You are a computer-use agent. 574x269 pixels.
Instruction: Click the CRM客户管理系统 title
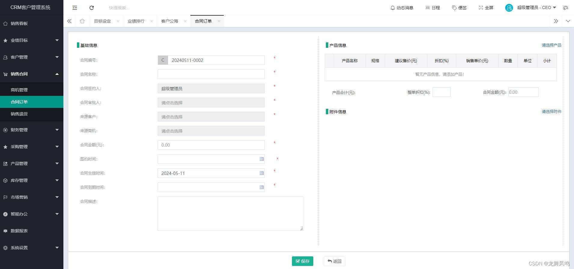(30, 8)
